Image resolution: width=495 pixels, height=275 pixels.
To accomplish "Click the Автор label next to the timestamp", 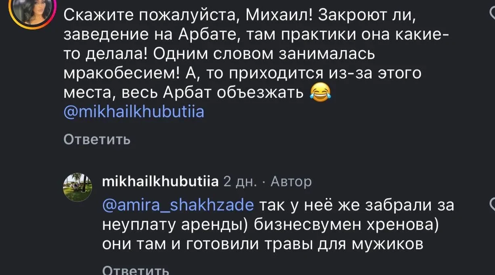I will (x=291, y=182).
